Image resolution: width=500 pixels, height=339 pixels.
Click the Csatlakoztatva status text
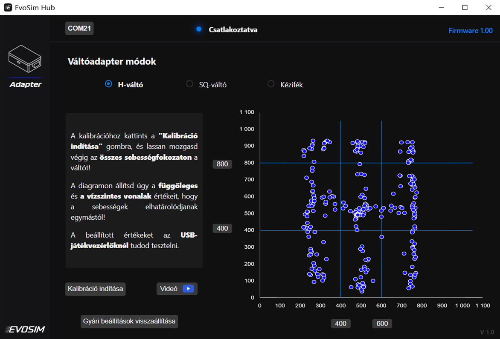[x=233, y=30]
